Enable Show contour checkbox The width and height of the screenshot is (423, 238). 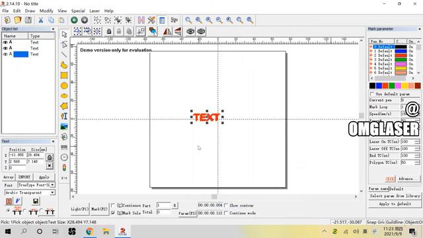(x=226, y=206)
